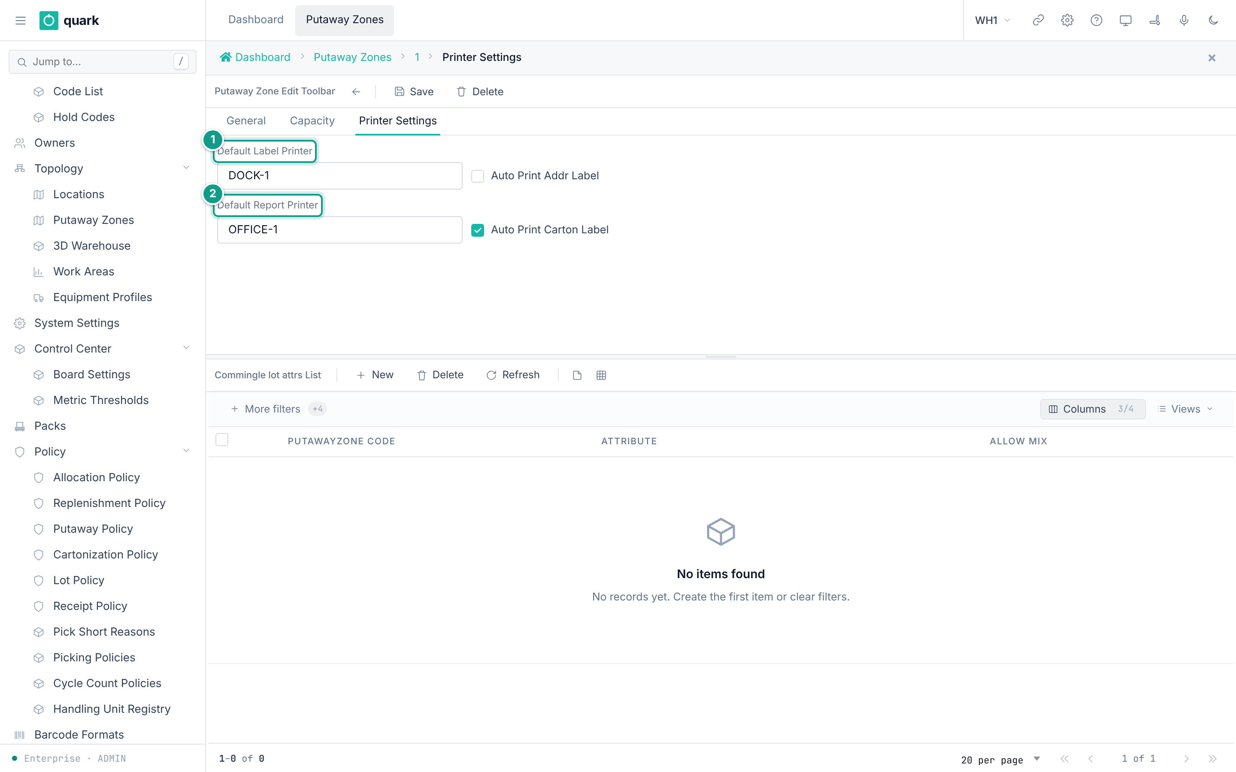Uncheck Auto Print Carton Label
The width and height of the screenshot is (1236, 772).
click(478, 230)
